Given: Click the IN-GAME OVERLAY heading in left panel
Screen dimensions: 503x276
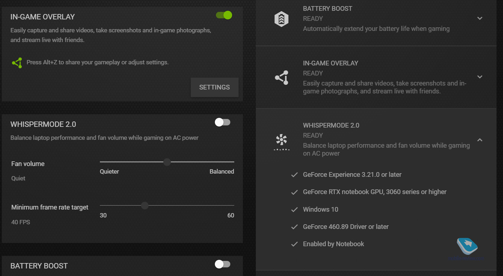Looking at the screenshot, I should pos(43,17).
